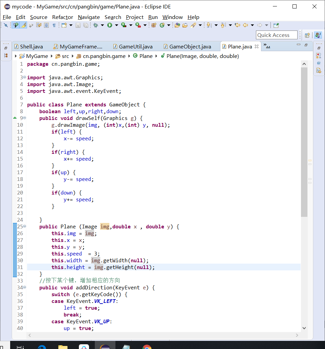
Task: Switch to GameUtil.java tab
Action: [133, 46]
